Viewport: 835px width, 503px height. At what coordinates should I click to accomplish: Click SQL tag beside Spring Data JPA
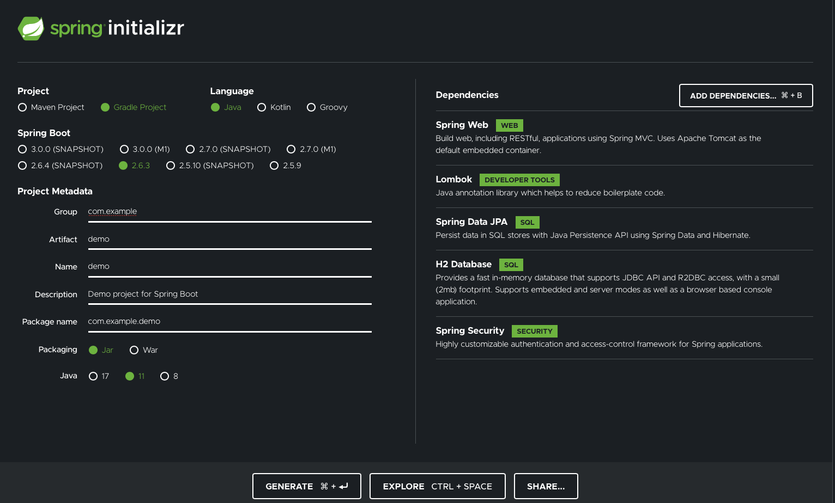pos(527,223)
